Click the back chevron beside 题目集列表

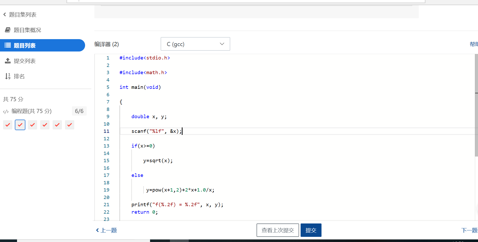[x=5, y=15]
